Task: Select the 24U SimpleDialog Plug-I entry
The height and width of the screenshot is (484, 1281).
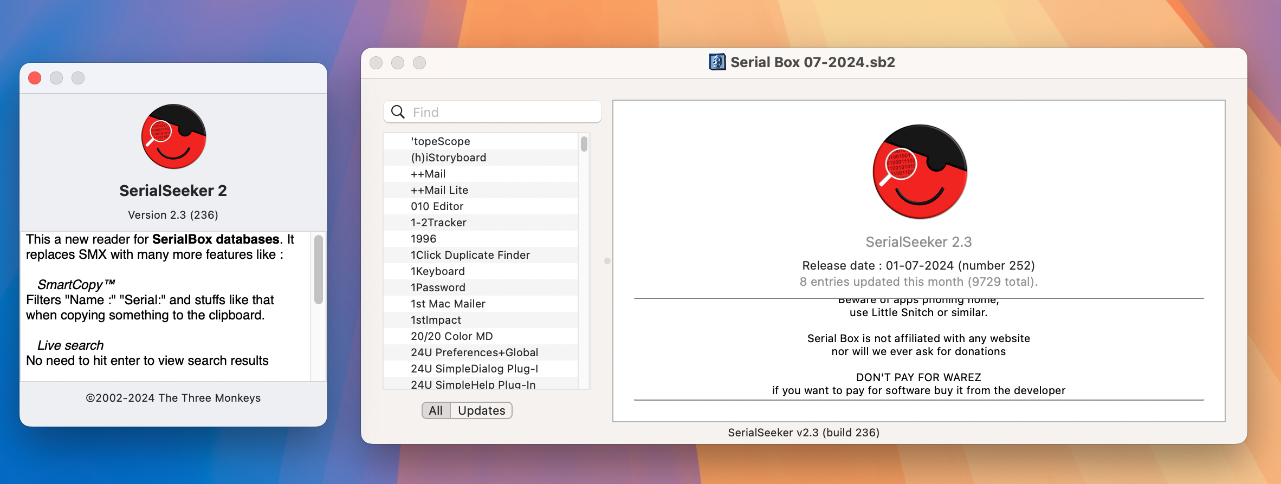Action: 481,369
